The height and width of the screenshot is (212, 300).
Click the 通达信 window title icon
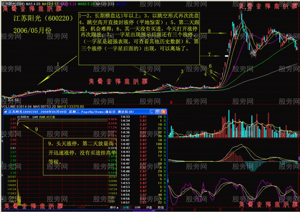5,112
